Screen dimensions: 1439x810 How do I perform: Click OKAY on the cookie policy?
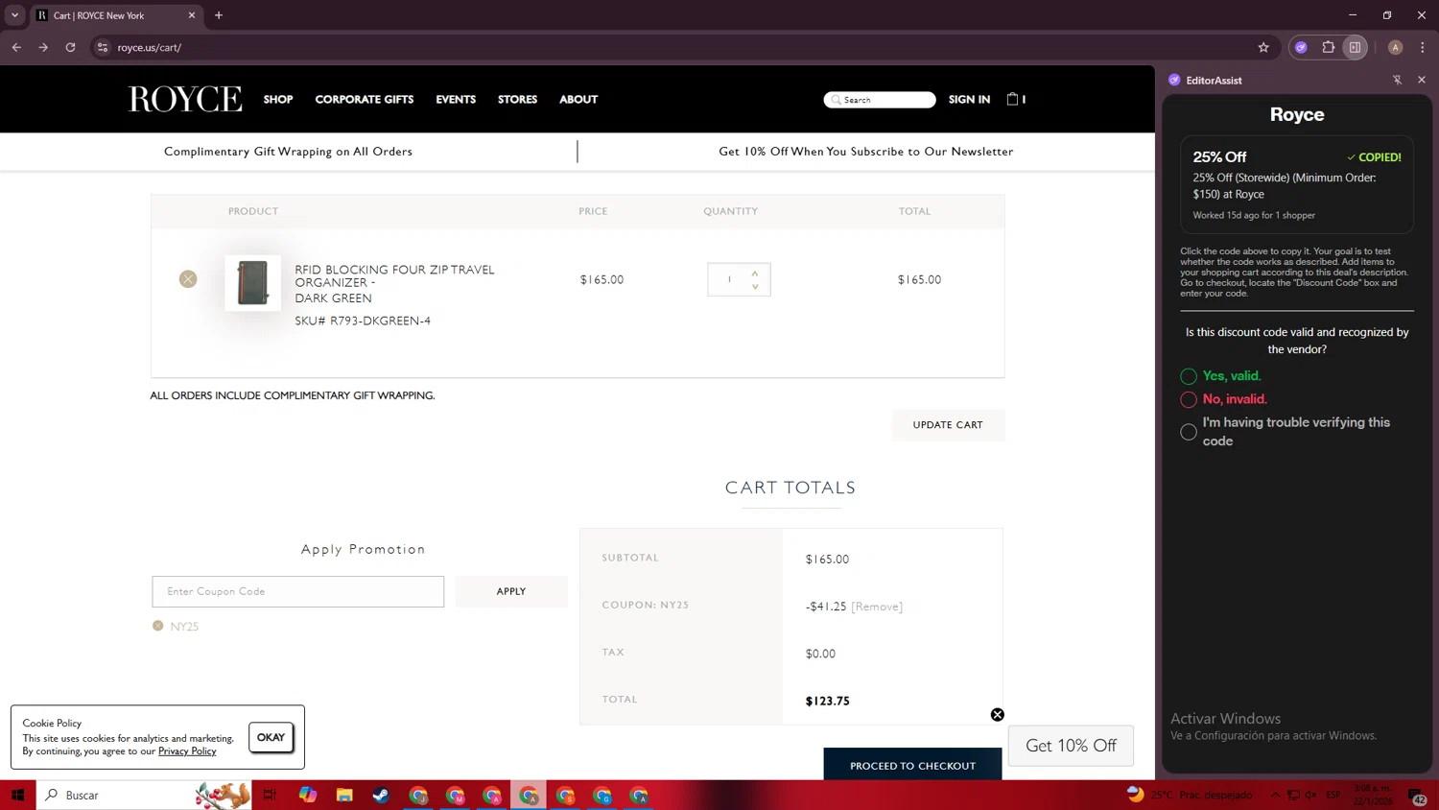271,737
